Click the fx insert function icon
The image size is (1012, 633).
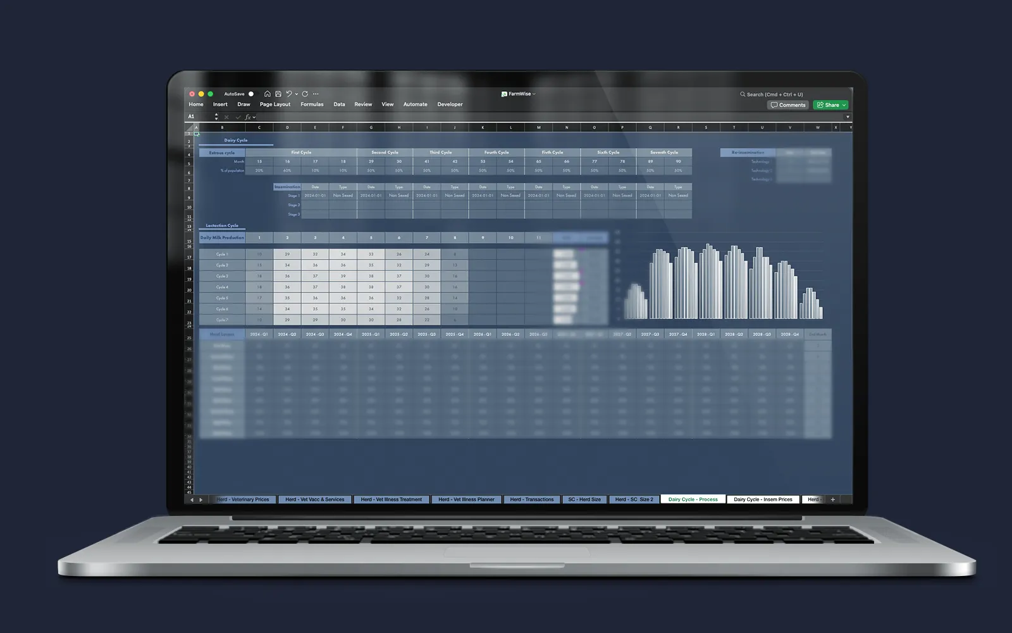pos(248,117)
